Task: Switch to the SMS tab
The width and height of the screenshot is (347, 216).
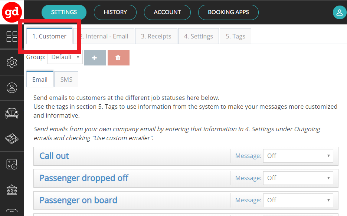Action: pos(66,80)
